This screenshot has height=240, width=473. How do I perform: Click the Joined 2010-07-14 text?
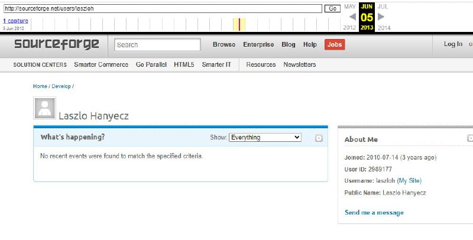390,158
